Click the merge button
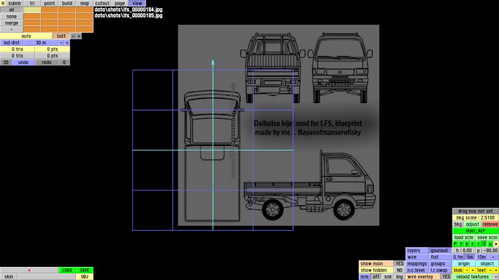499x280 pixels. pyautogui.click(x=12, y=23)
